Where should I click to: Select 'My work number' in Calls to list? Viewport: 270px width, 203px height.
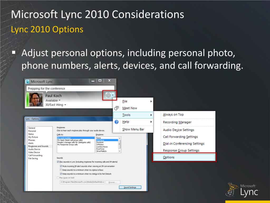76,138
